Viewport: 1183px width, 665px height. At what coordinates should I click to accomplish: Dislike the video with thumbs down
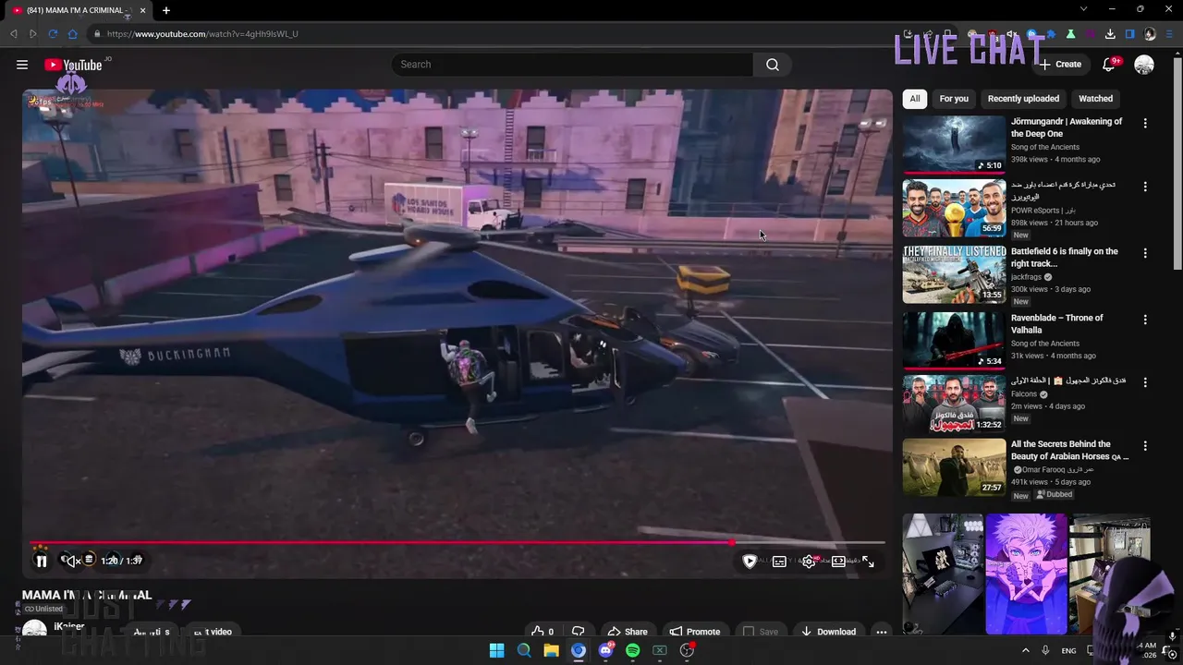click(579, 632)
